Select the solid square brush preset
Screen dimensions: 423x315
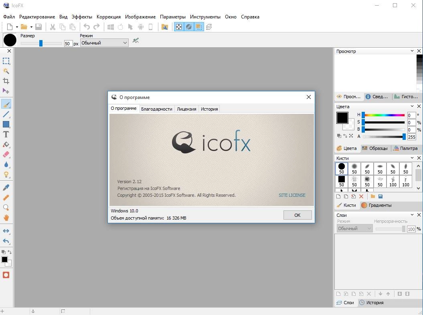point(342,181)
